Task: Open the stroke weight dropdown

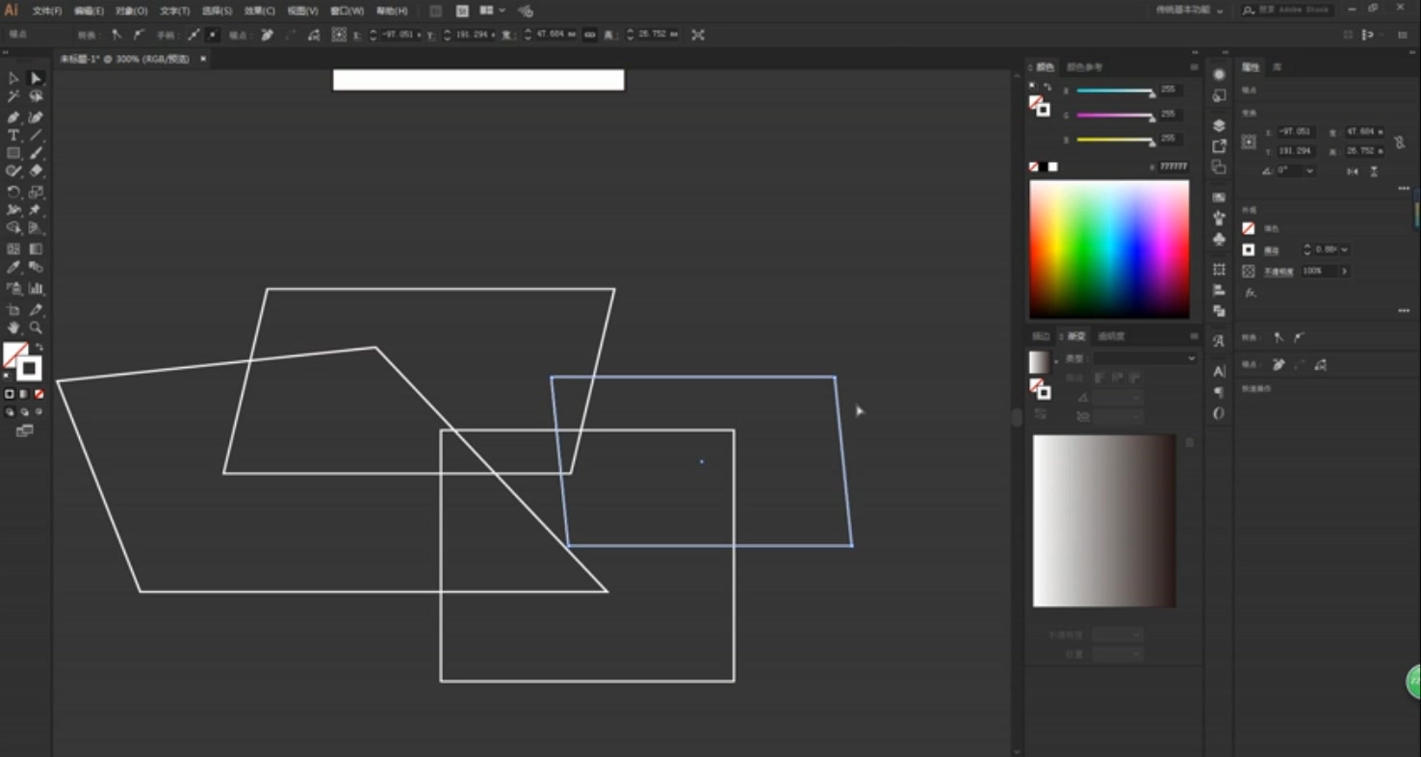Action: [x=1344, y=249]
